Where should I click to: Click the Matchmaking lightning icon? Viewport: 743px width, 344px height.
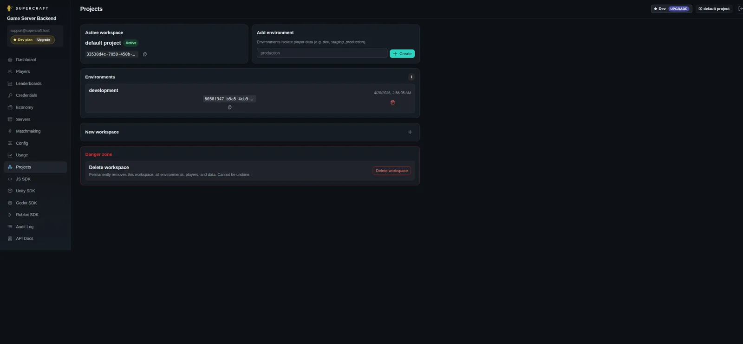(x=10, y=131)
